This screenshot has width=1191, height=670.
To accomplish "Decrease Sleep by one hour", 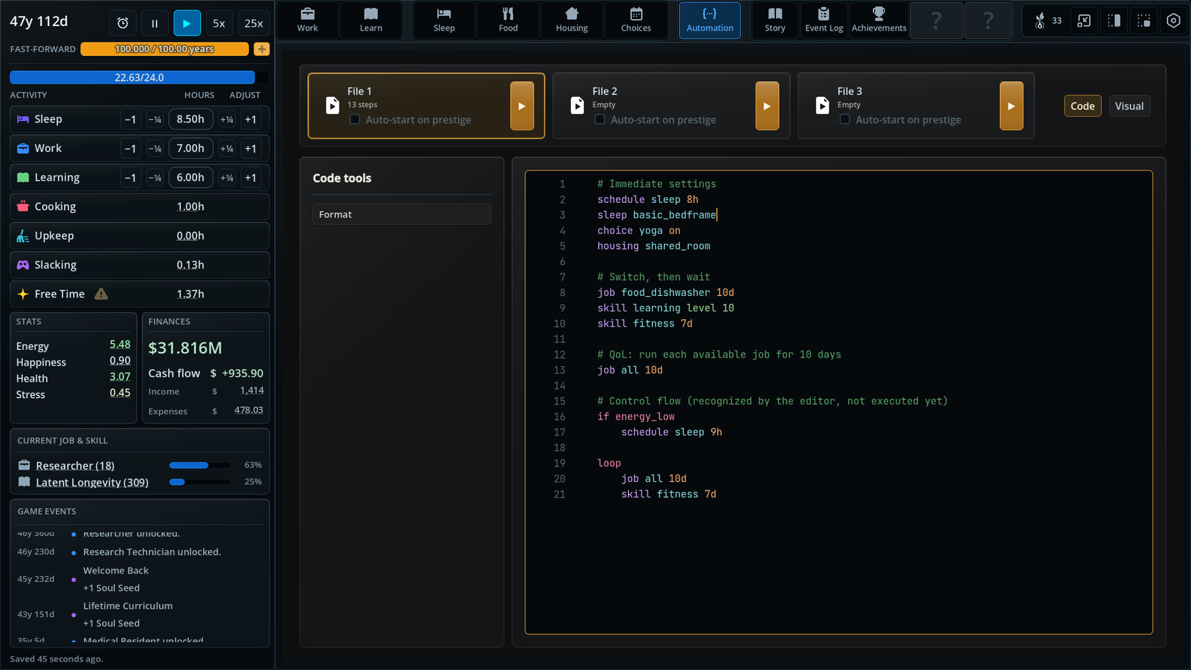I will pos(130,119).
